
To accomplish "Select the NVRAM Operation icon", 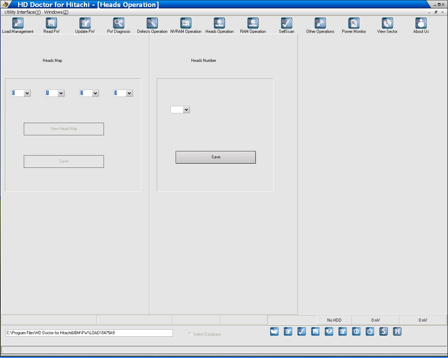I will (x=186, y=23).
